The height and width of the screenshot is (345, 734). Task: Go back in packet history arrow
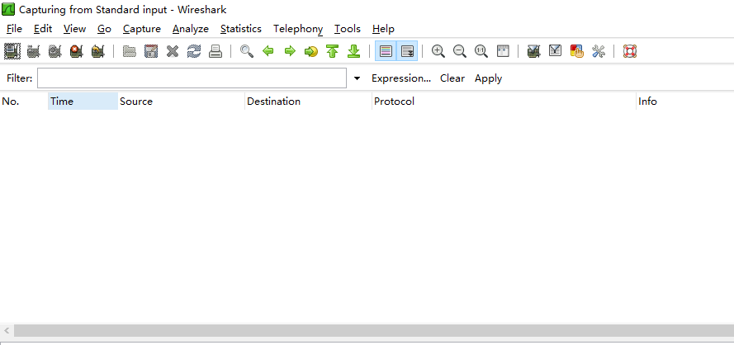tap(268, 51)
